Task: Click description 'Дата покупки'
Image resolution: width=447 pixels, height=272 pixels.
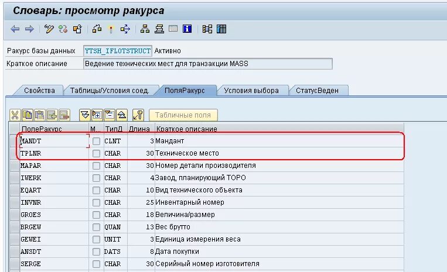Action: [177, 252]
